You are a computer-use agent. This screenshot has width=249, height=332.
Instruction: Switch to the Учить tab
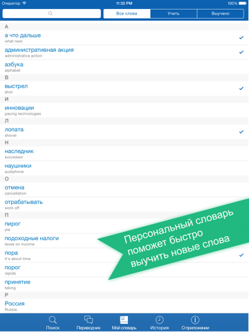coord(174,14)
